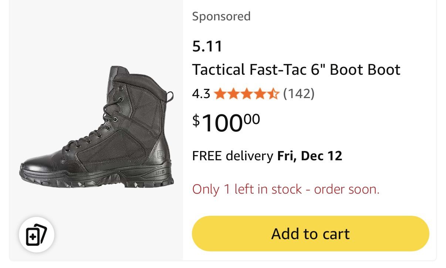This screenshot has width=446, height=268.
Task: Open the Tactical Fast-Tac 6" Boot title
Action: pos(296,69)
